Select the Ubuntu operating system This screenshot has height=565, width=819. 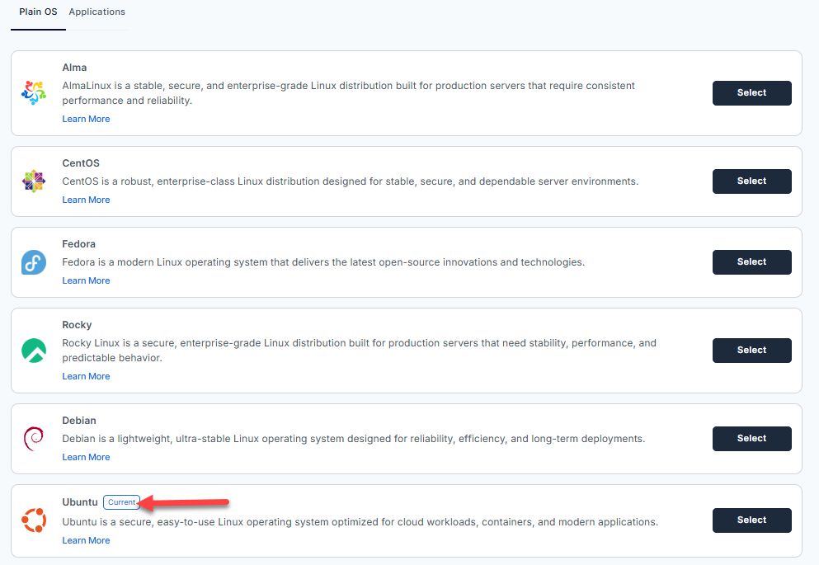[x=751, y=520]
